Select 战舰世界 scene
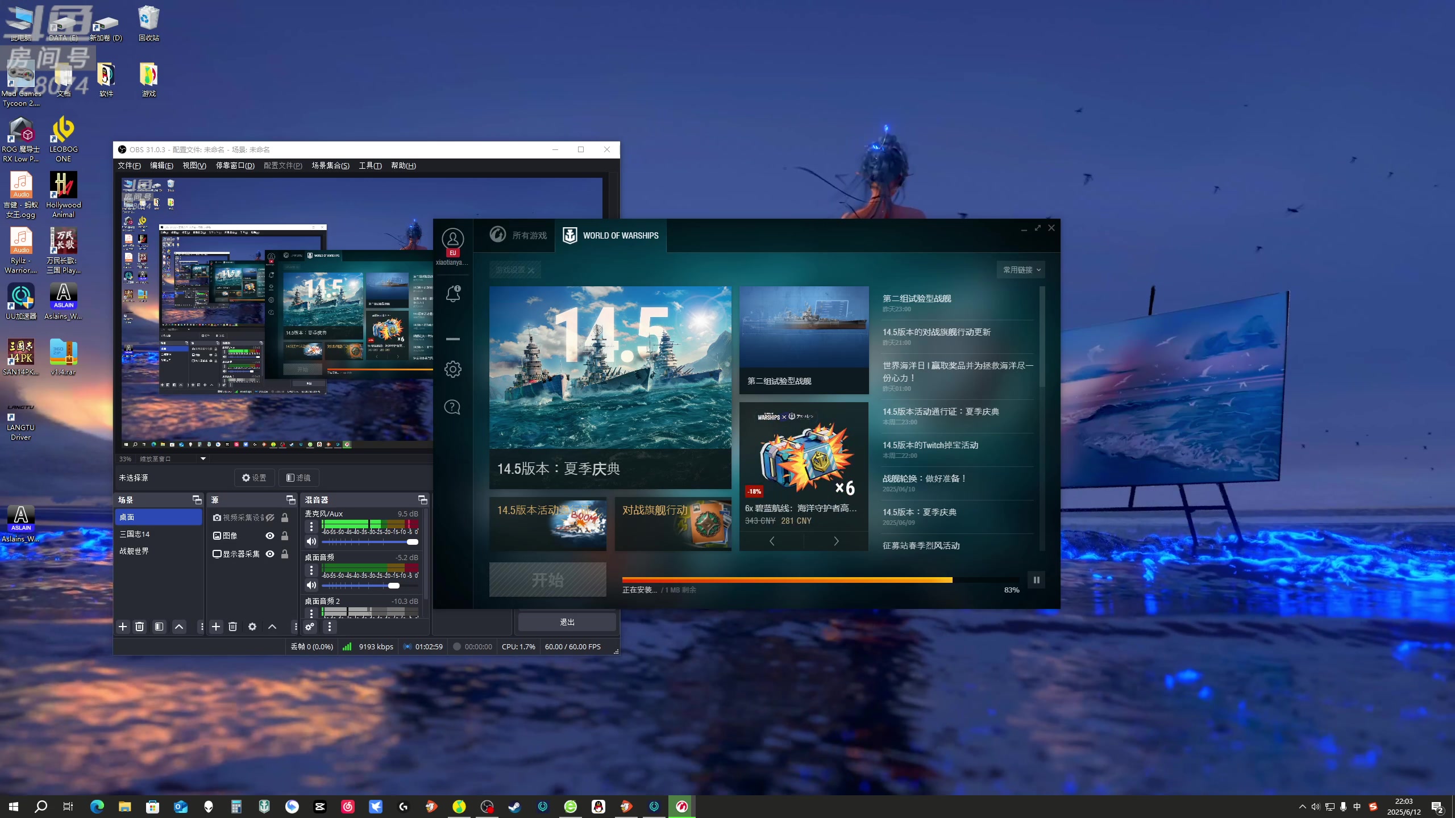The width and height of the screenshot is (1455, 818). tap(159, 551)
